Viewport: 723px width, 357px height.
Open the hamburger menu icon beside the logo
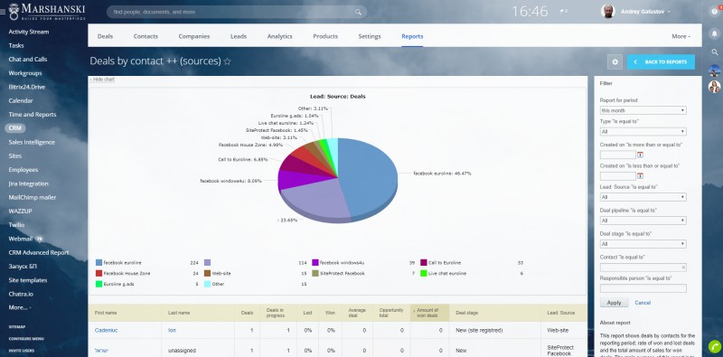click(3, 12)
